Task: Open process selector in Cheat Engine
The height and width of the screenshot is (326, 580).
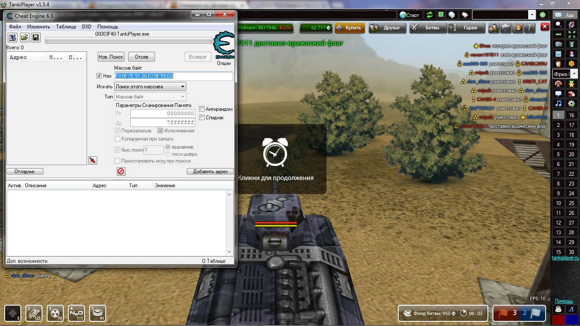Action: click(x=12, y=37)
